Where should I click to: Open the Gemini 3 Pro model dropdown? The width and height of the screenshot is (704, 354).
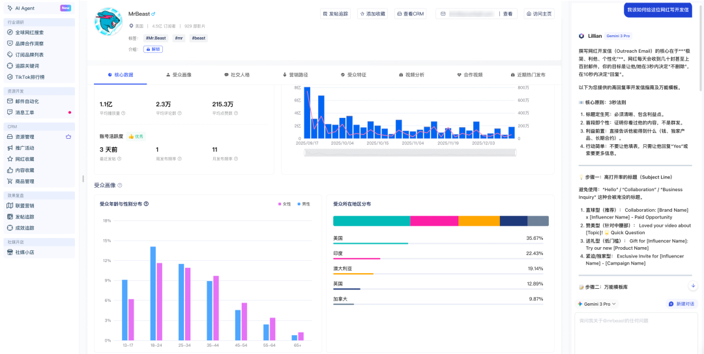point(596,304)
